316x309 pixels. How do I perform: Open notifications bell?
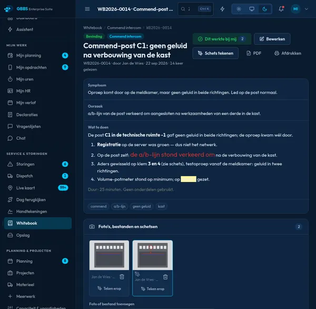(281, 9)
